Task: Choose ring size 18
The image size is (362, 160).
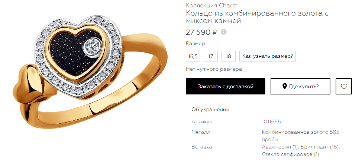Action: coord(228,56)
